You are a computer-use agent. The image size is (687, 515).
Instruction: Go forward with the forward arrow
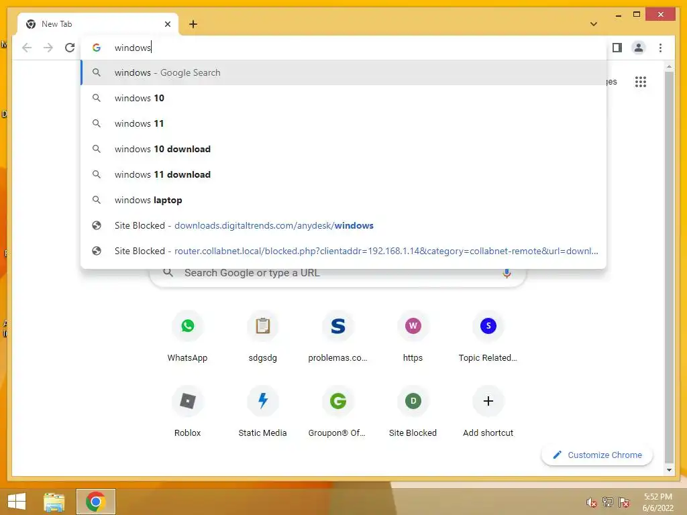48,48
